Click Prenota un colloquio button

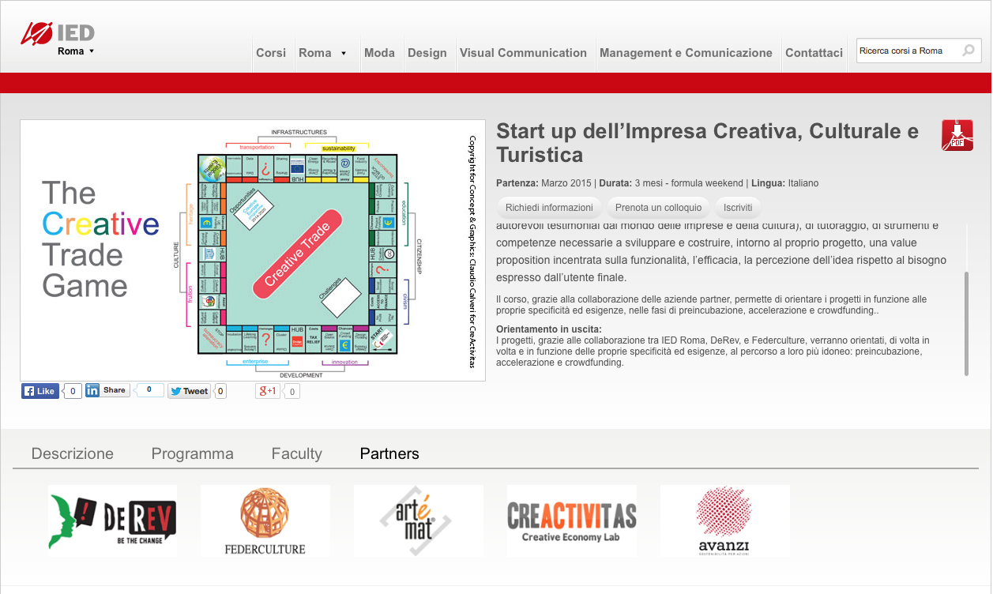tap(658, 208)
